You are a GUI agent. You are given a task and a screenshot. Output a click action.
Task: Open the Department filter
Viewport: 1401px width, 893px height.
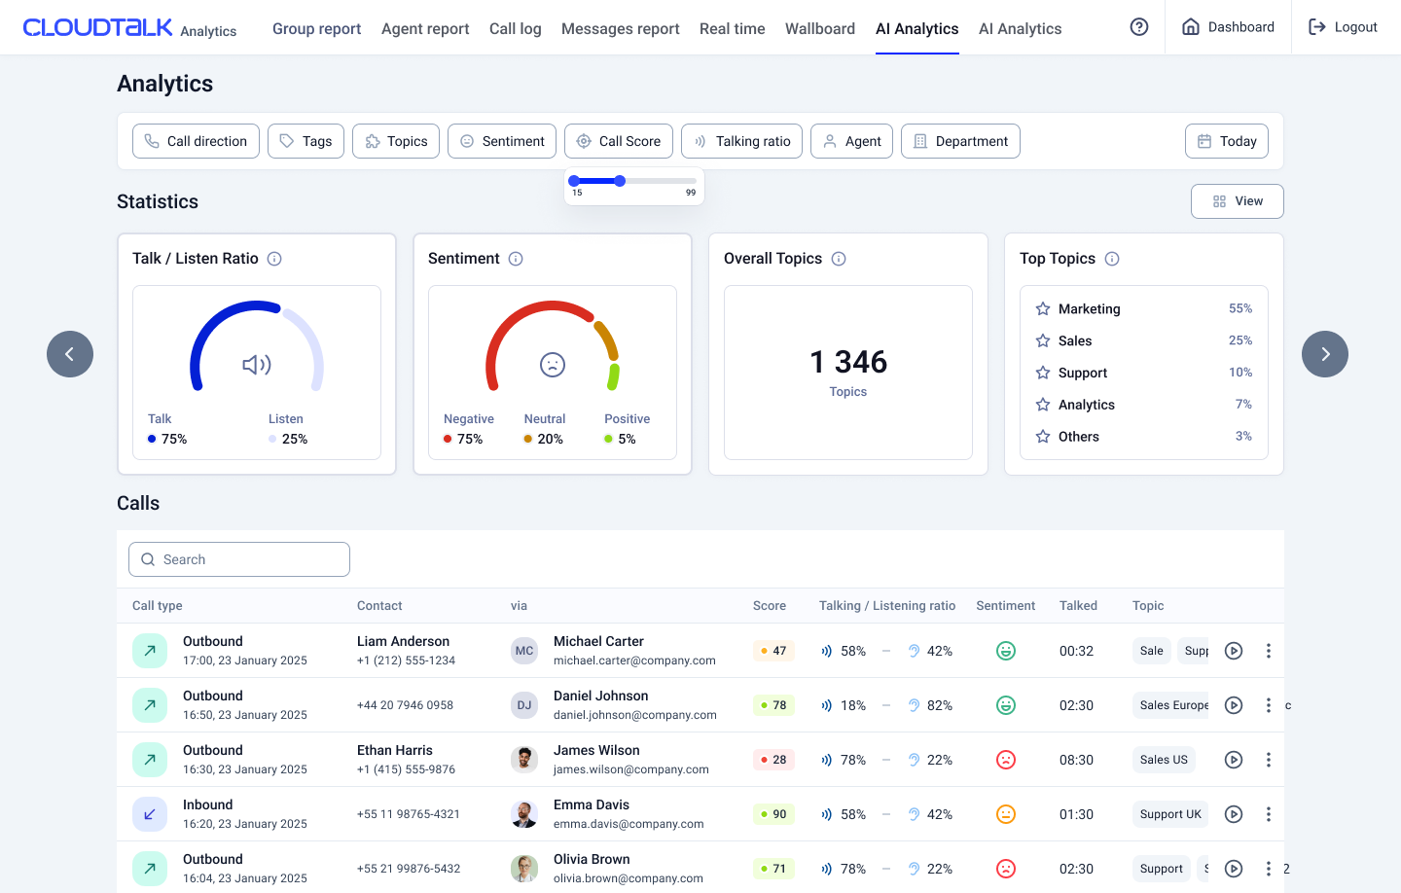[960, 141]
